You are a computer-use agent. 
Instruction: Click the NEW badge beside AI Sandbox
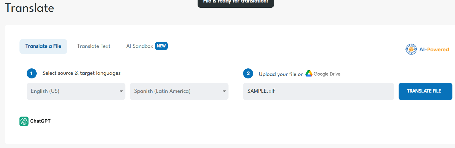(x=161, y=46)
